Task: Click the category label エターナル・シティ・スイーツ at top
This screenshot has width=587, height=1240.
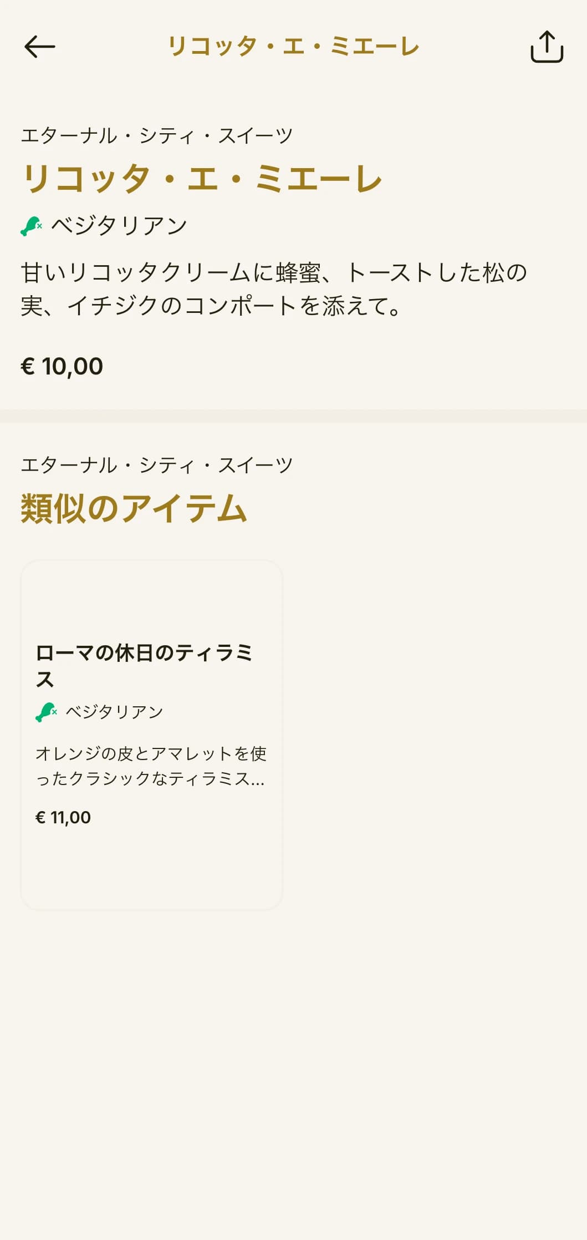Action: [157, 135]
